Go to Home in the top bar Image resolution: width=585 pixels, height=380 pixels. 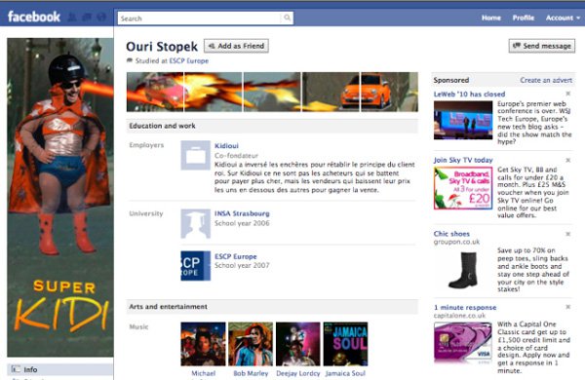tap(491, 18)
